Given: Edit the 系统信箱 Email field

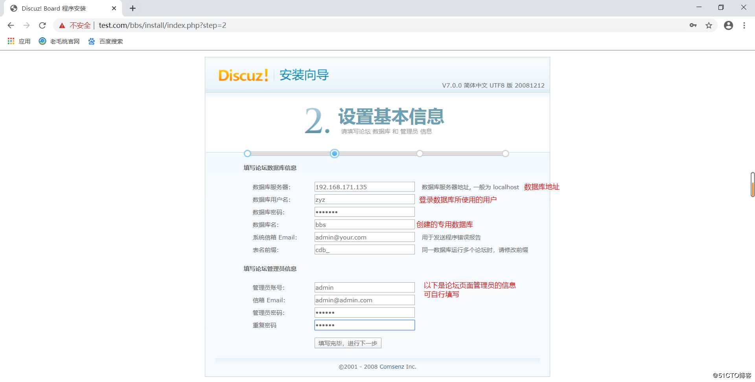Looking at the screenshot, I should point(365,237).
